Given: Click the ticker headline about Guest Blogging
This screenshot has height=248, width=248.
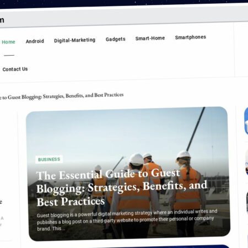Looking at the screenshot, I should coord(62,96).
